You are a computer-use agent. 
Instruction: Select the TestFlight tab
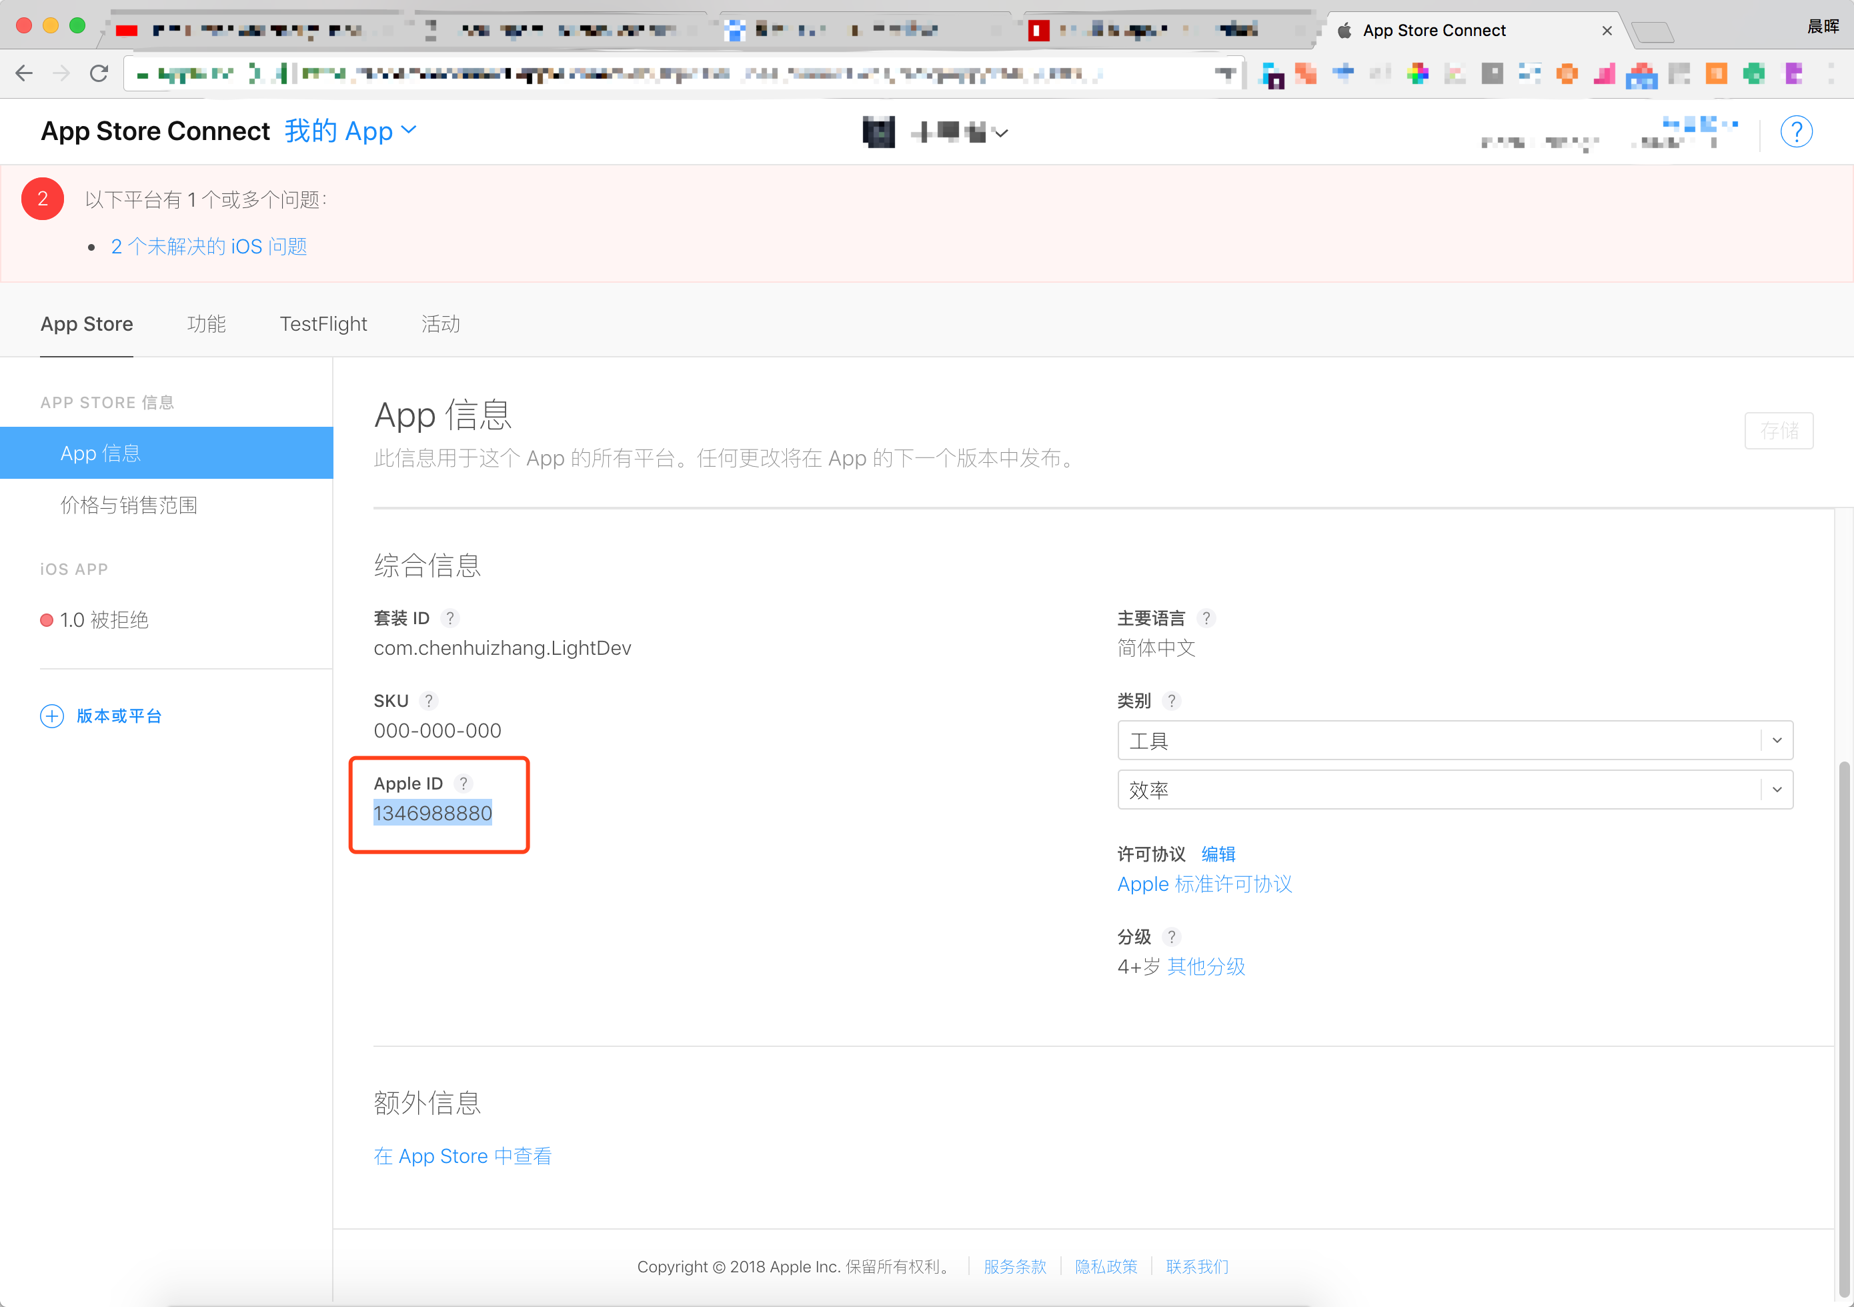[321, 324]
